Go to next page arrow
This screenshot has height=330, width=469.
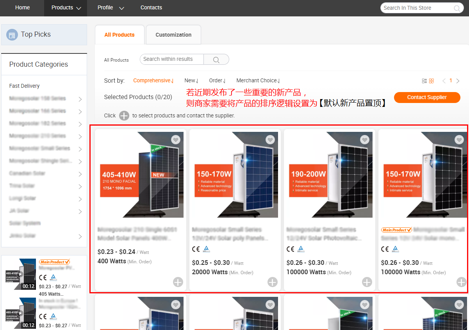coord(458,81)
